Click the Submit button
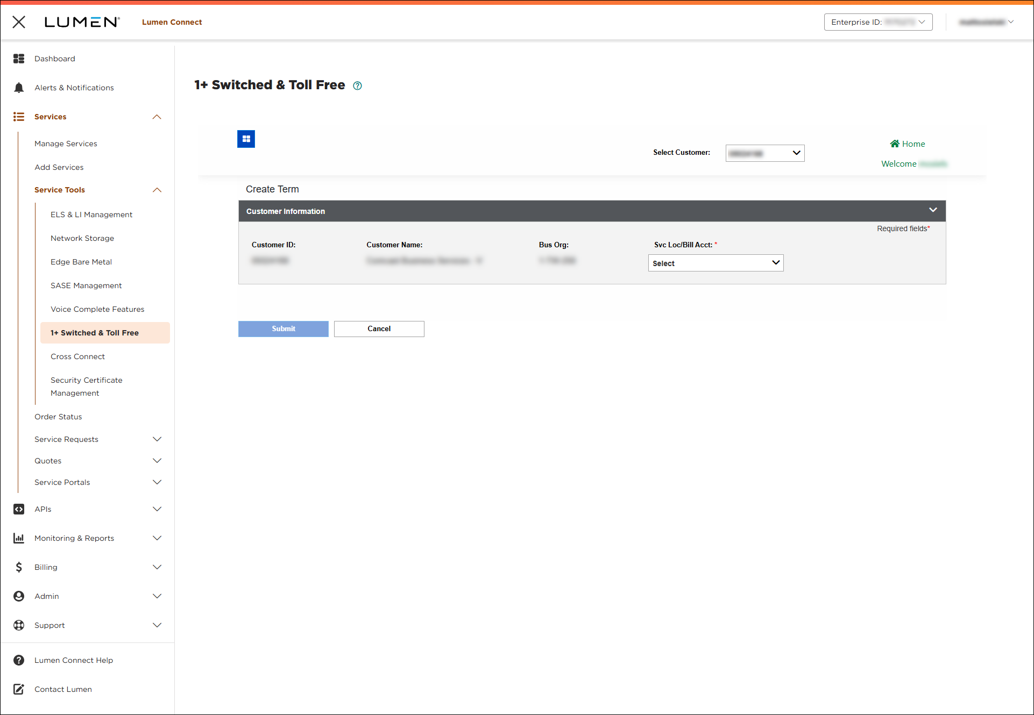Viewport: 1034px width, 715px height. tap(284, 329)
